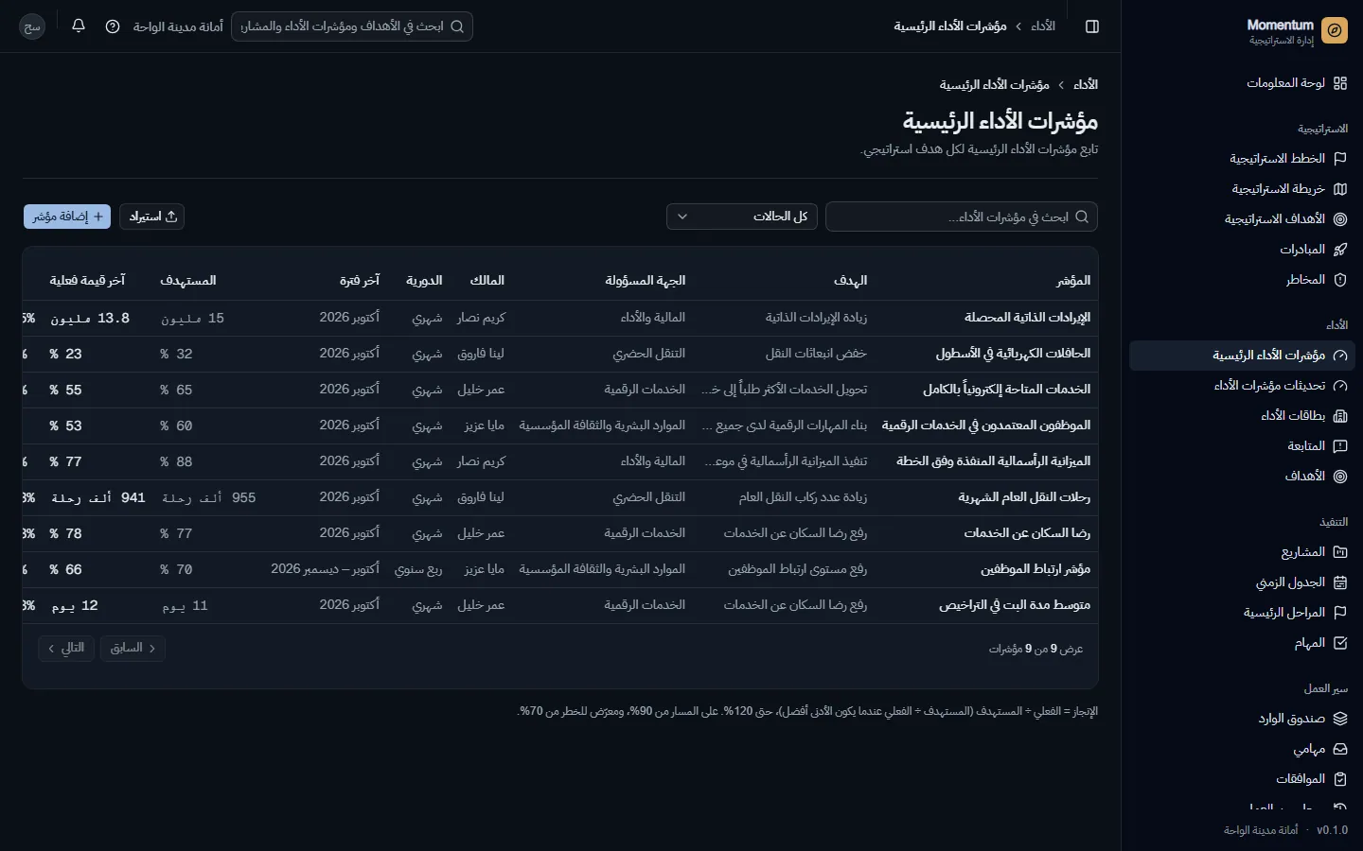Open the الإيرادات الذاتية المحصلة indicator
1363x851 pixels.
click(1027, 318)
